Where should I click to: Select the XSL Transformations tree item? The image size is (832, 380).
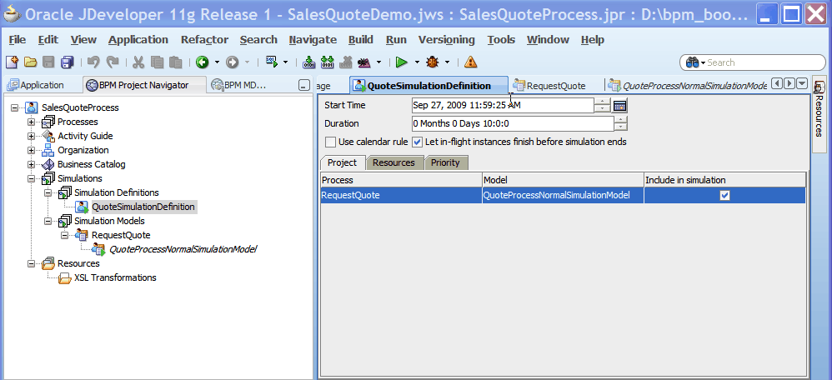115,277
